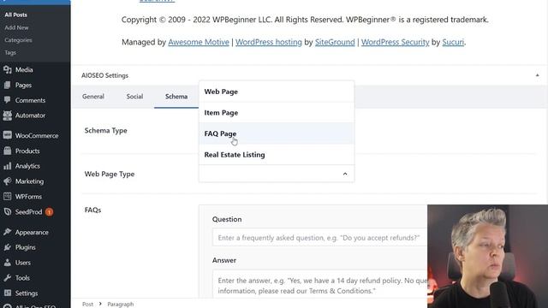Open the Appearance menu label
548x308 pixels.
click(x=32, y=232)
